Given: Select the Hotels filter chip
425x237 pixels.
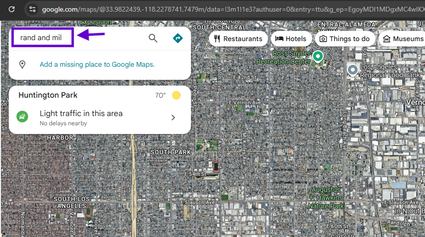Looking at the screenshot, I should point(291,39).
